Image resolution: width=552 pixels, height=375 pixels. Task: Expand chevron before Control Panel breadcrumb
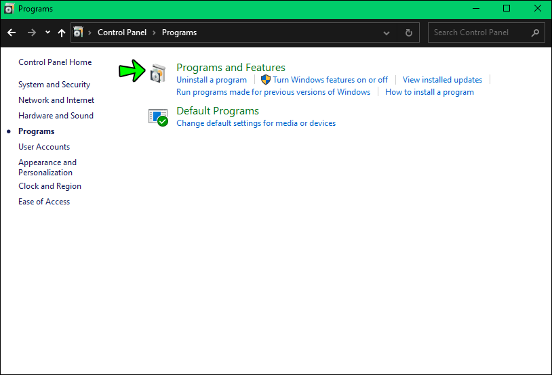(90, 32)
